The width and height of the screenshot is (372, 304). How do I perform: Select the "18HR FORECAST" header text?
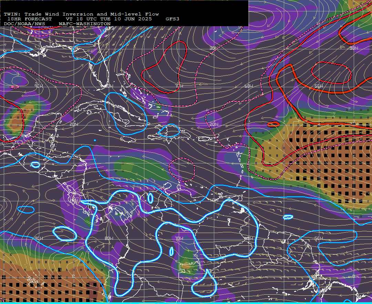pos(29,19)
